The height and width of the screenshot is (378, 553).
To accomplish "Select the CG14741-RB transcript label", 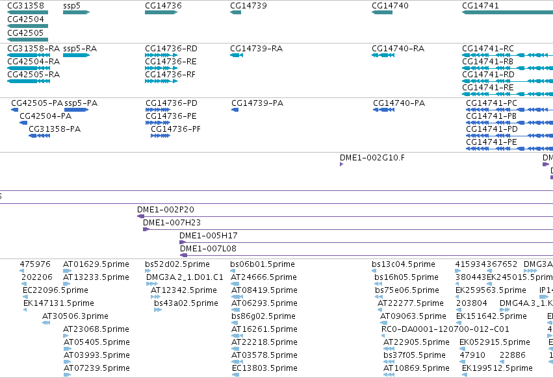I will 488,62.
